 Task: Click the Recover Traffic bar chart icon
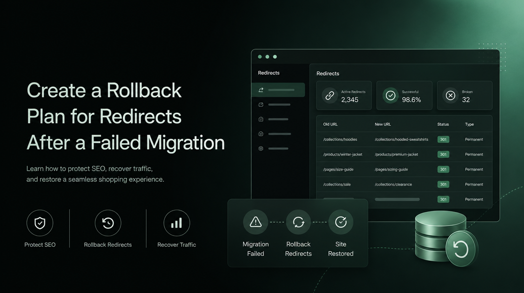coord(177,223)
